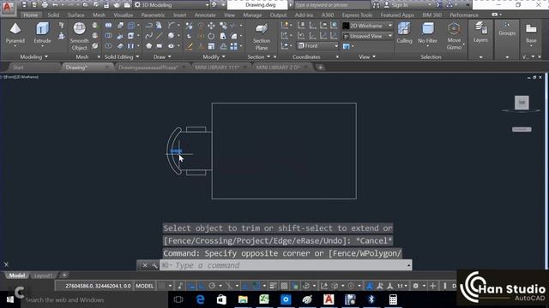
Task: Choose the Smooth Object mesh tool
Action: [79, 36]
